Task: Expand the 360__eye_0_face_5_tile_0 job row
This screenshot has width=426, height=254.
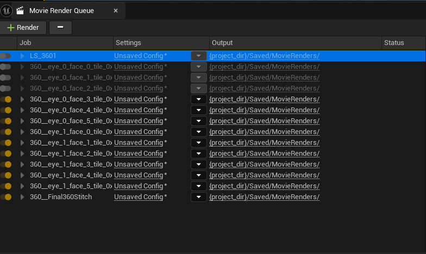Action: pos(22,121)
